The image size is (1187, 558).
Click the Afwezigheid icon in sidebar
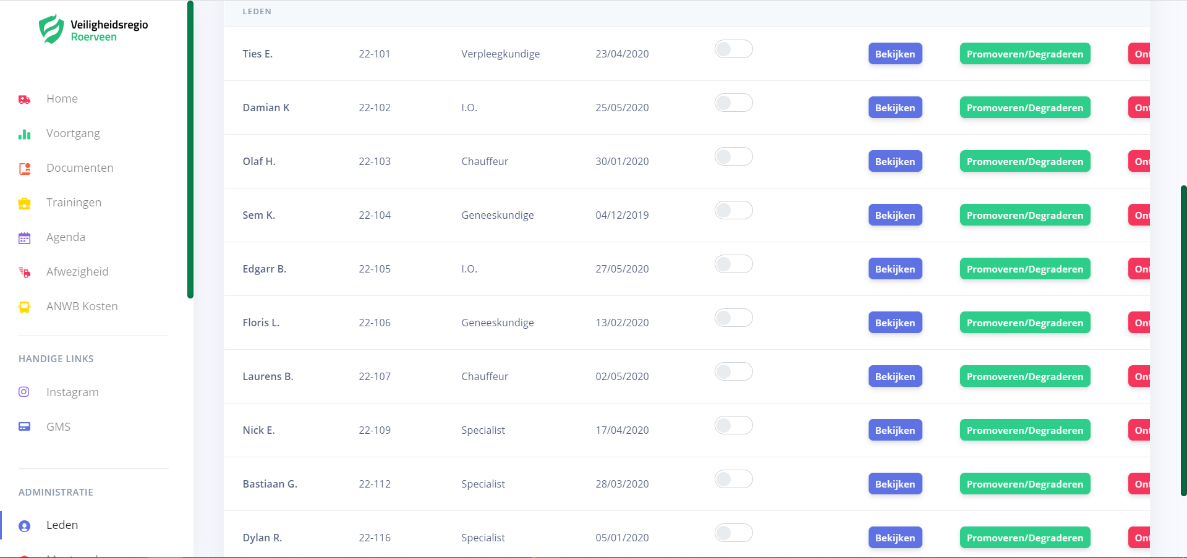pos(25,273)
